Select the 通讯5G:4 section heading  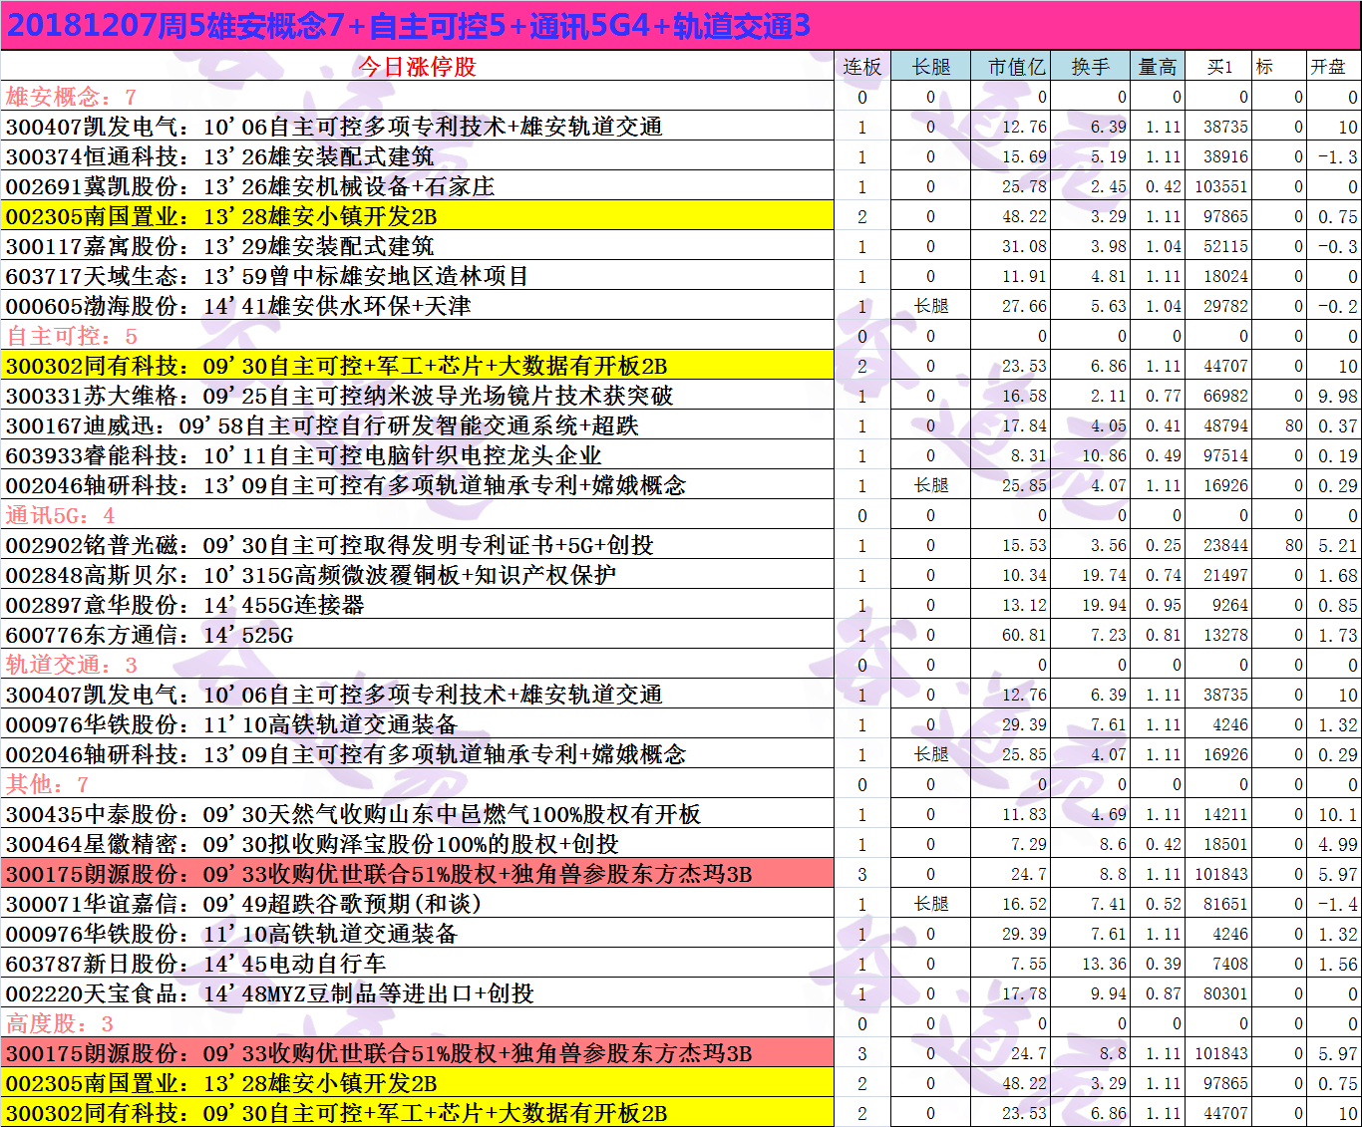pyautogui.click(x=60, y=515)
